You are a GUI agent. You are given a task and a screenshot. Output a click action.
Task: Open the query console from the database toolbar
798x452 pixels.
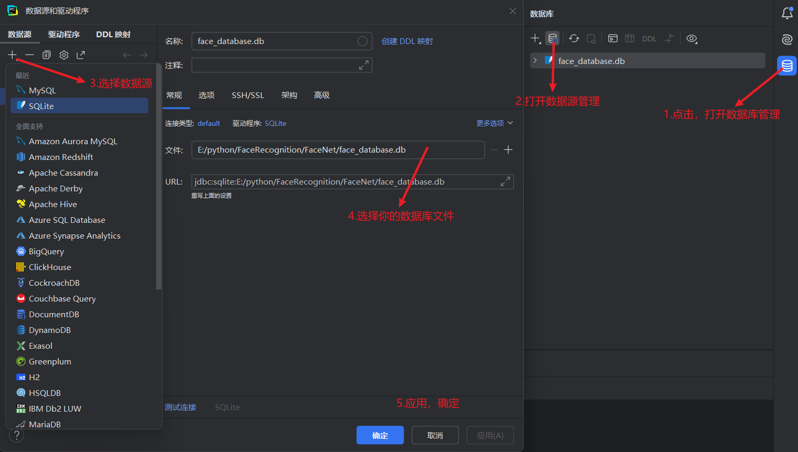[613, 38]
